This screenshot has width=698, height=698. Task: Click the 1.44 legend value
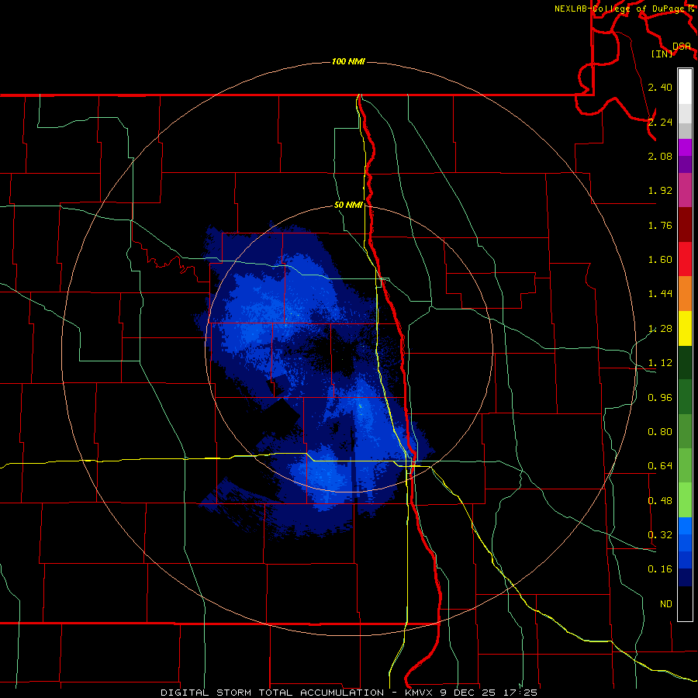click(660, 294)
